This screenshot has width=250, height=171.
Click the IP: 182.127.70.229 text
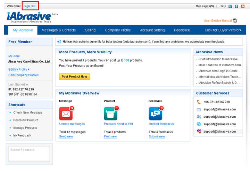(x=21, y=89)
